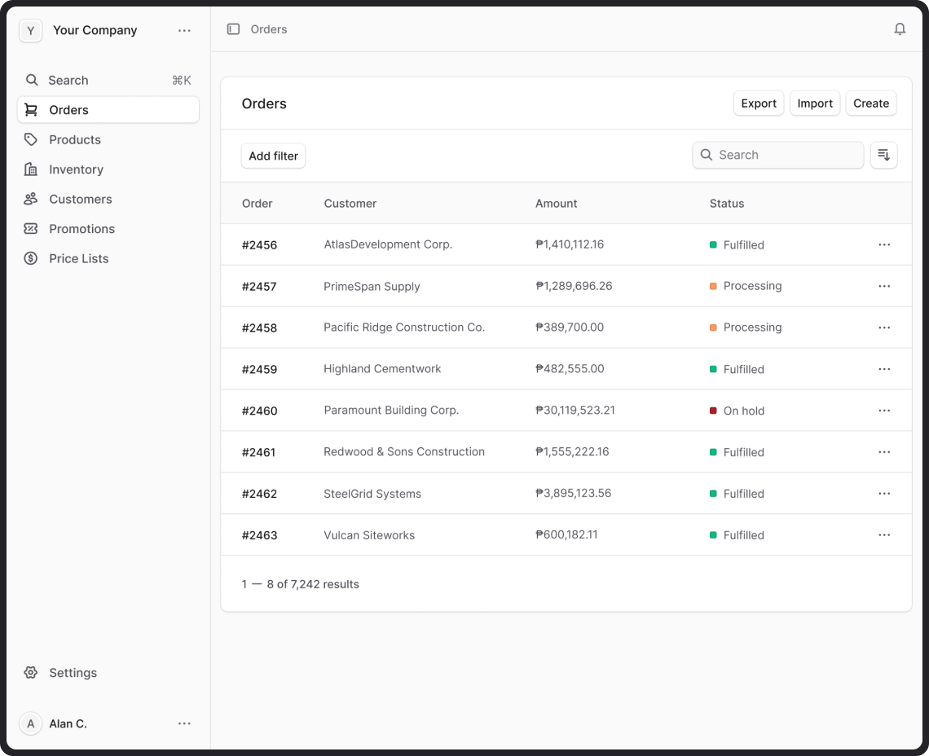Go to Orders in sidebar
Viewport: 929px width, 756px height.
(108, 110)
